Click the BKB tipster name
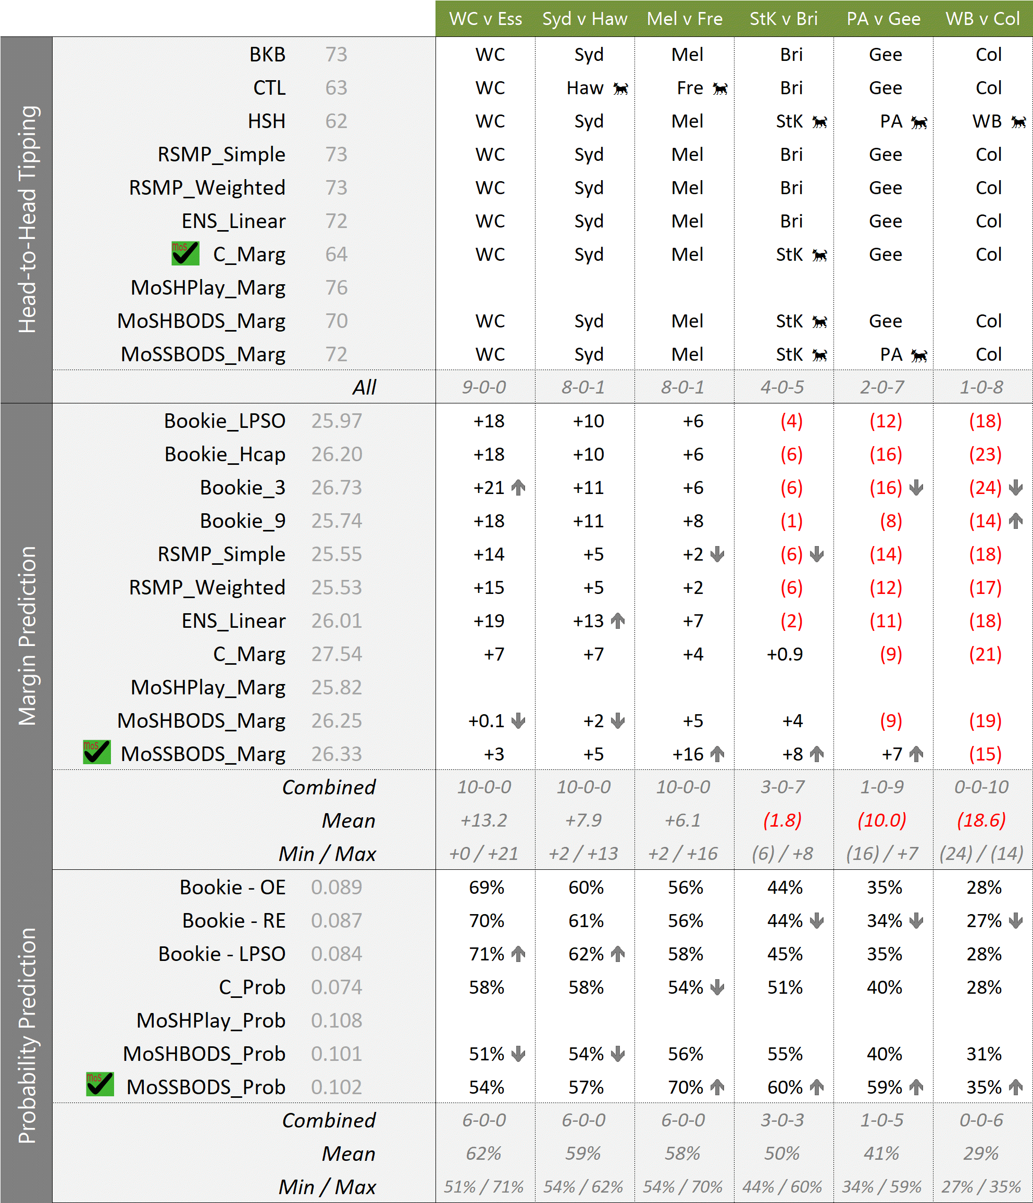Image resolution: width=1033 pixels, height=1203 pixels. pos(267,55)
